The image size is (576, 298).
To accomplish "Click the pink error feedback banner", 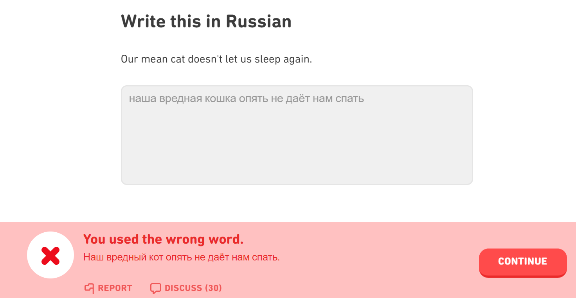I will (352, 235).
